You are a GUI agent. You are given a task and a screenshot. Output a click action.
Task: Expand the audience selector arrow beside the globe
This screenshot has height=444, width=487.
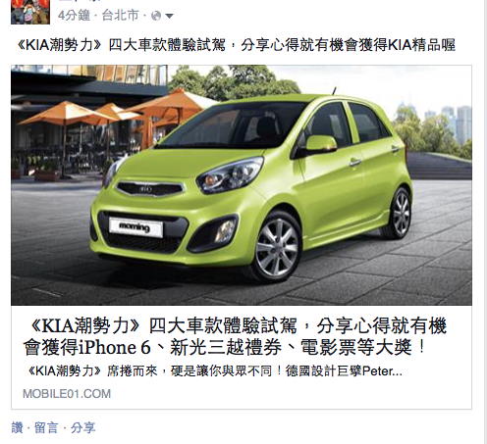(x=169, y=16)
